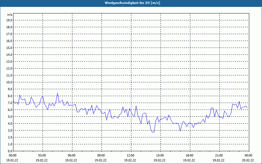Click the '18:00' time label
The image size is (262, 164).
click(190, 155)
